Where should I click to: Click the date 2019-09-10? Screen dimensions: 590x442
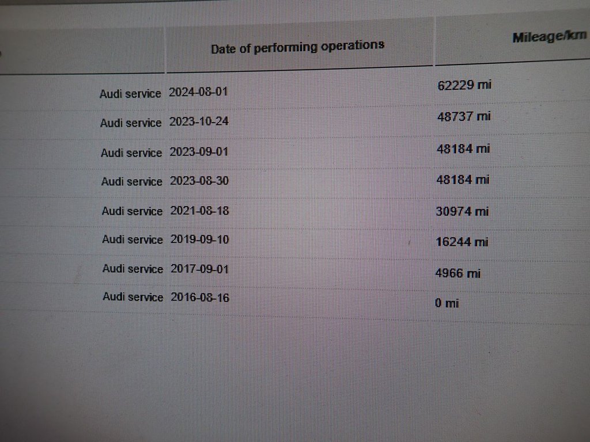(x=200, y=239)
